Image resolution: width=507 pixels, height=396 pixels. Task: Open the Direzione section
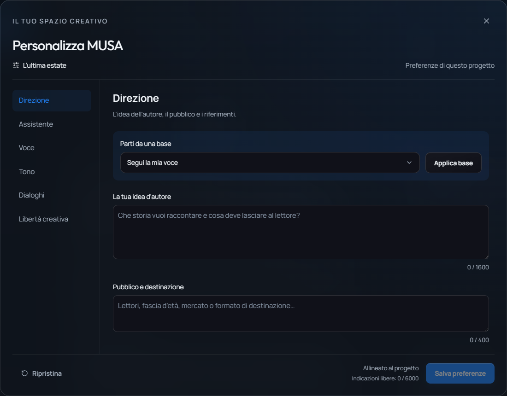[52, 100]
